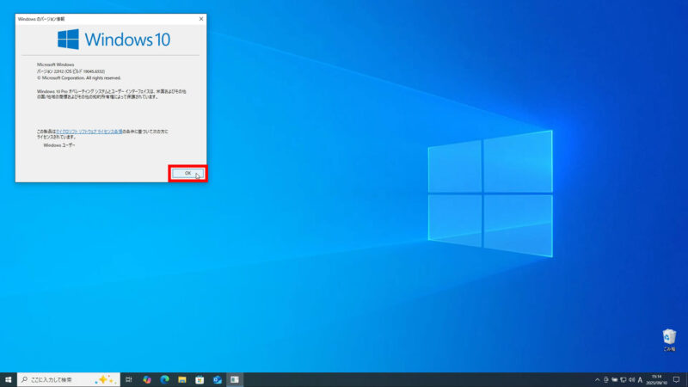Open the Windows Start menu
Image resolution: width=688 pixels, height=387 pixels.
point(8,379)
